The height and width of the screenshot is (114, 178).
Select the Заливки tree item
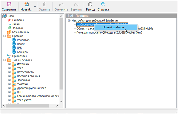pyautogui.click(x=17, y=28)
